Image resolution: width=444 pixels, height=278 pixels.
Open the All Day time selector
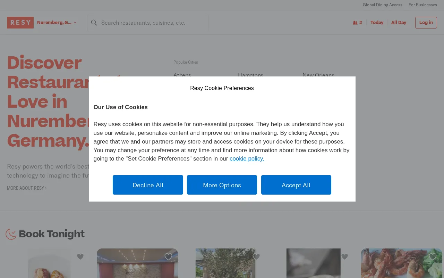tap(399, 23)
